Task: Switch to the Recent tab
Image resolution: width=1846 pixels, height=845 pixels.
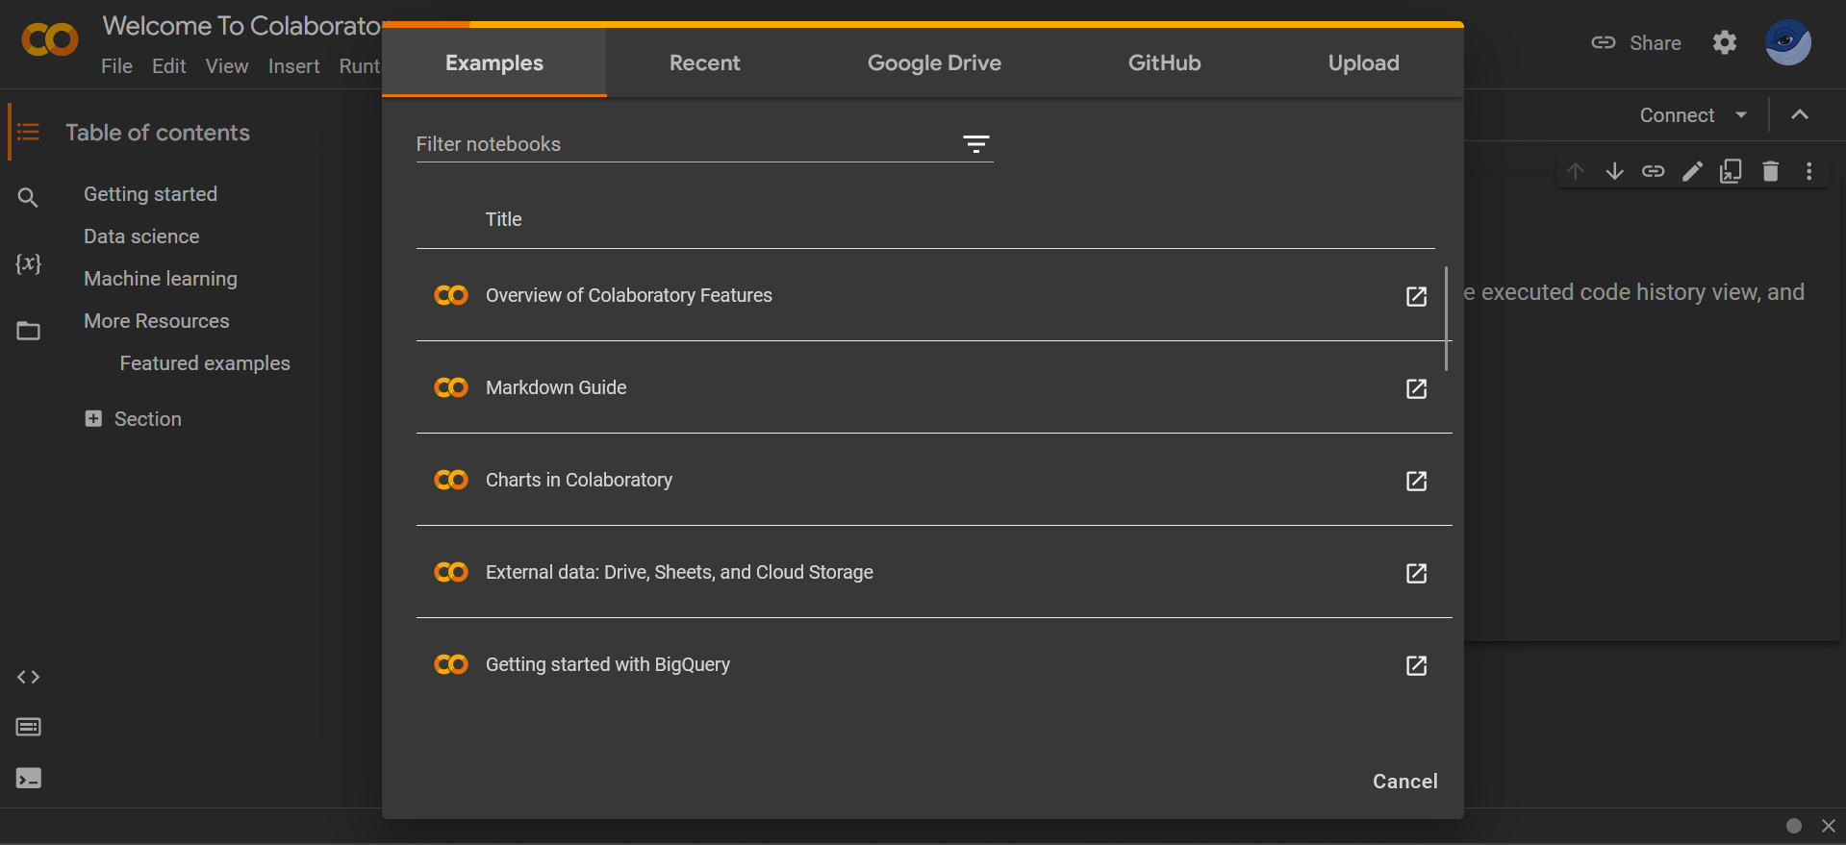Action: click(x=704, y=62)
